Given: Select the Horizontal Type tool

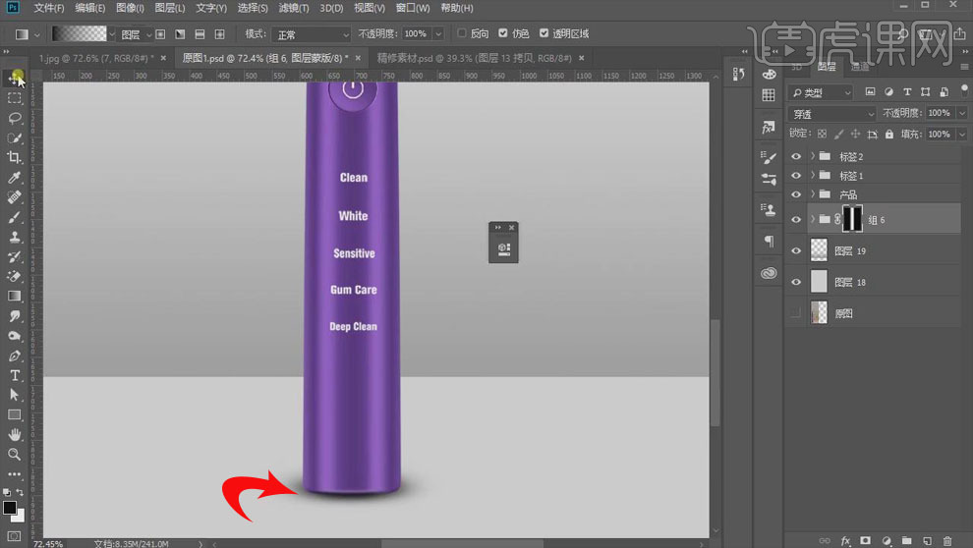Looking at the screenshot, I should coord(15,375).
